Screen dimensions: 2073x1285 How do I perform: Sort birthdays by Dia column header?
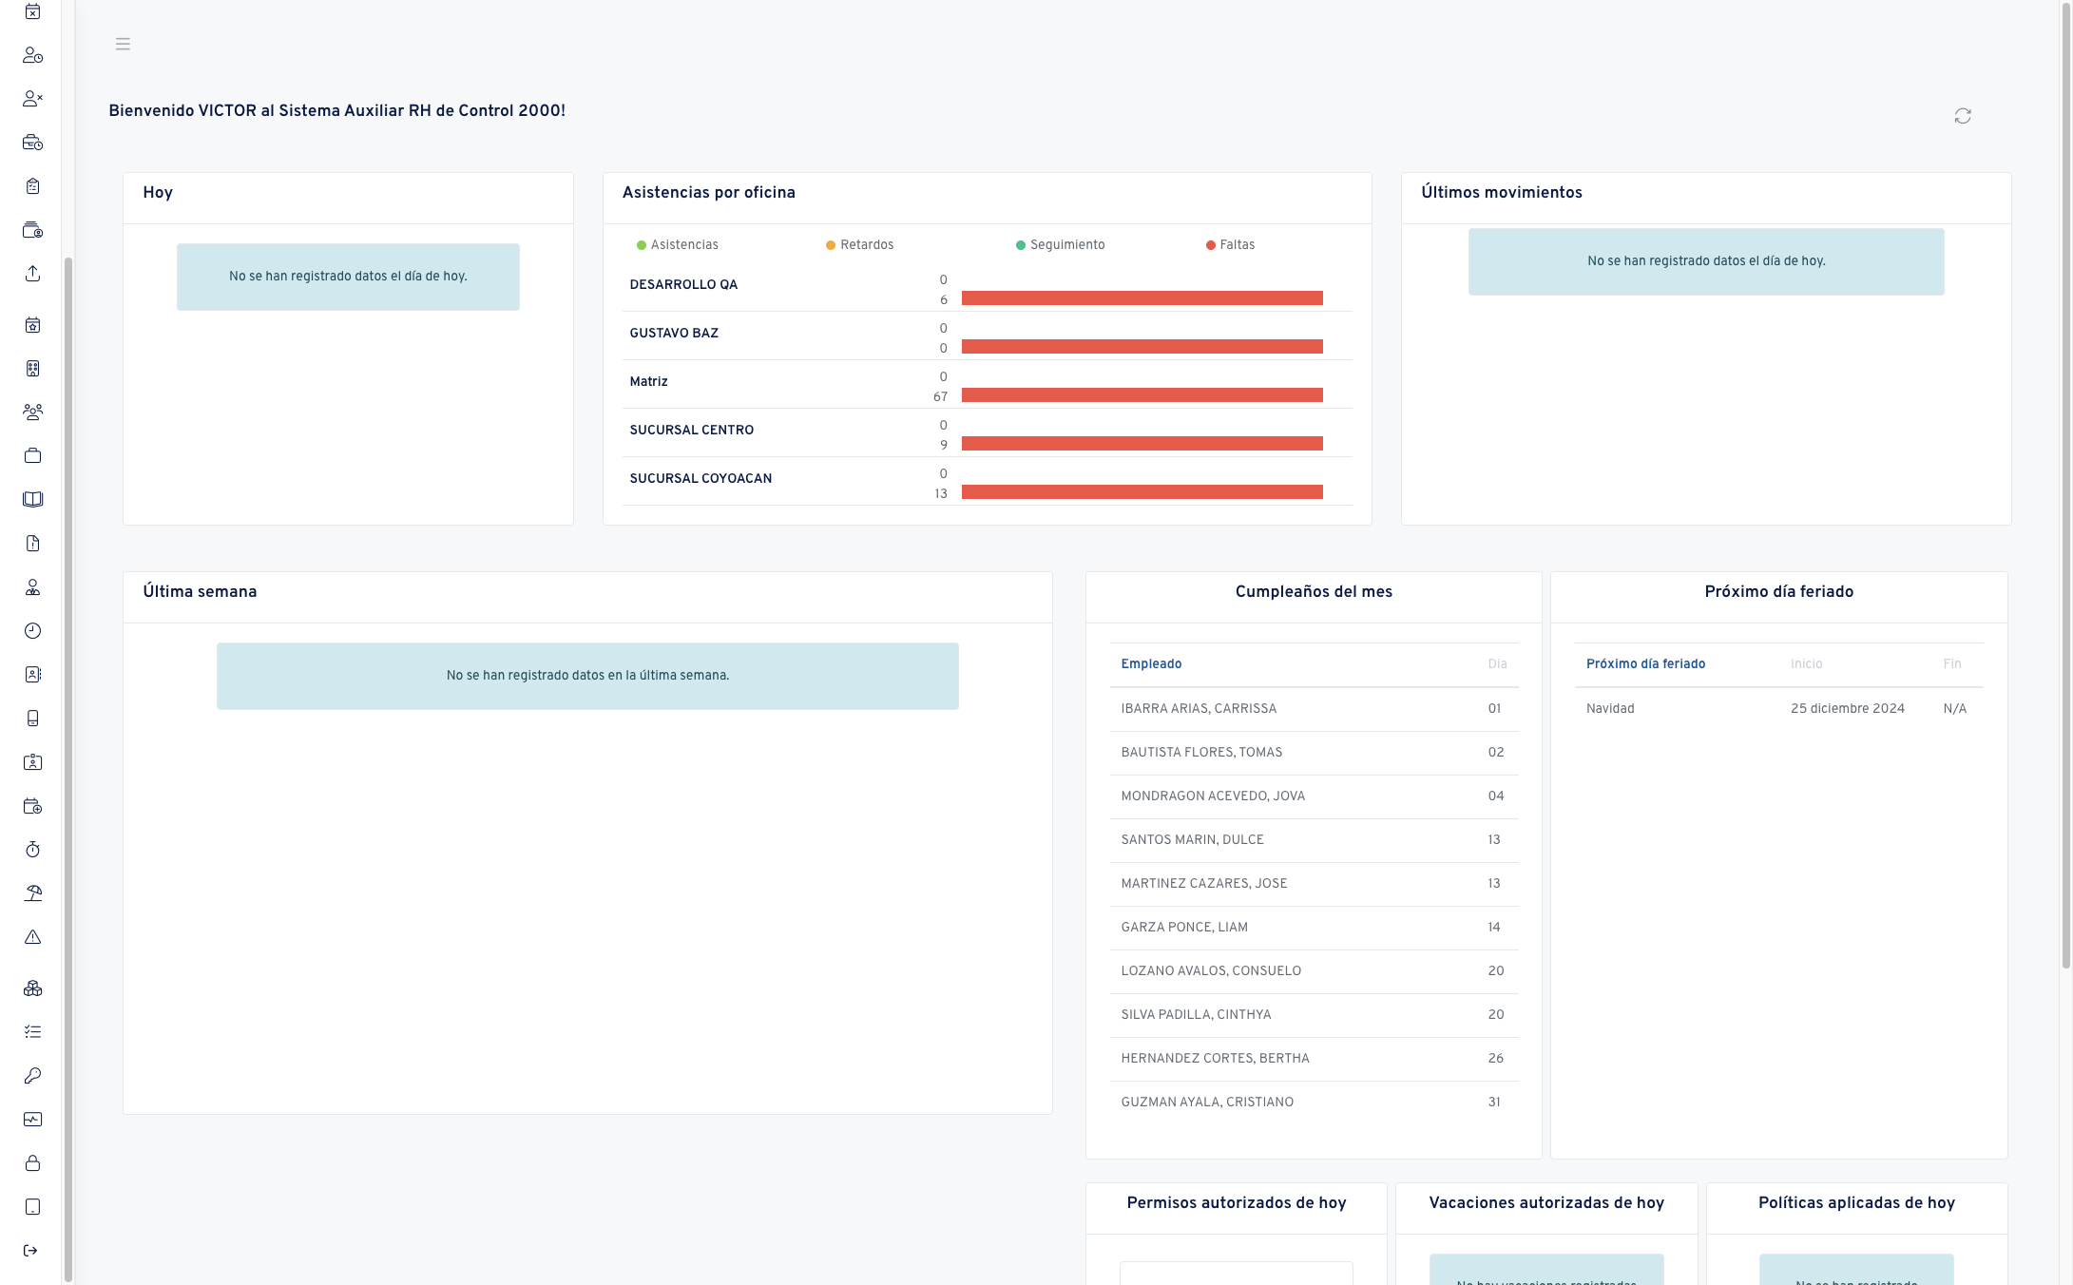1497,664
